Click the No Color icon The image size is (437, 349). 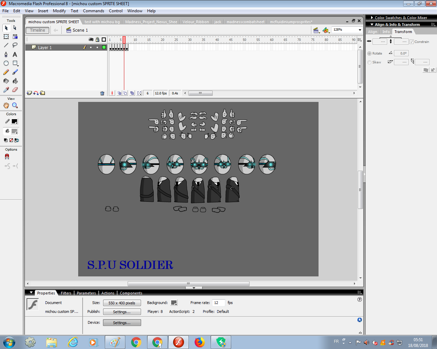[11, 140]
